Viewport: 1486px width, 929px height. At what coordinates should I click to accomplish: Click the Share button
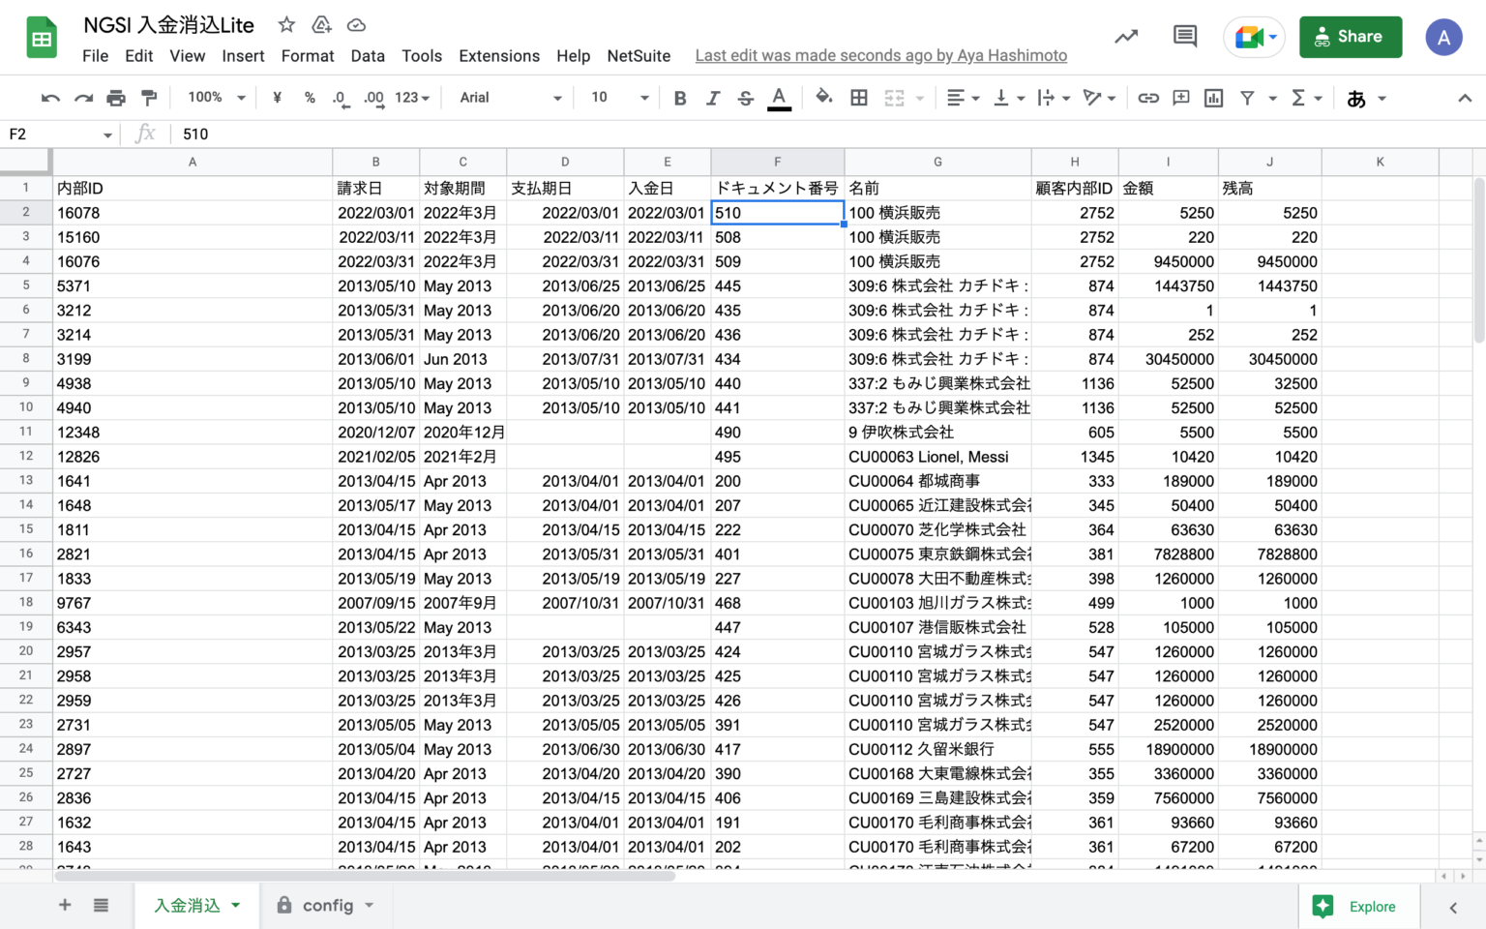pos(1351,36)
